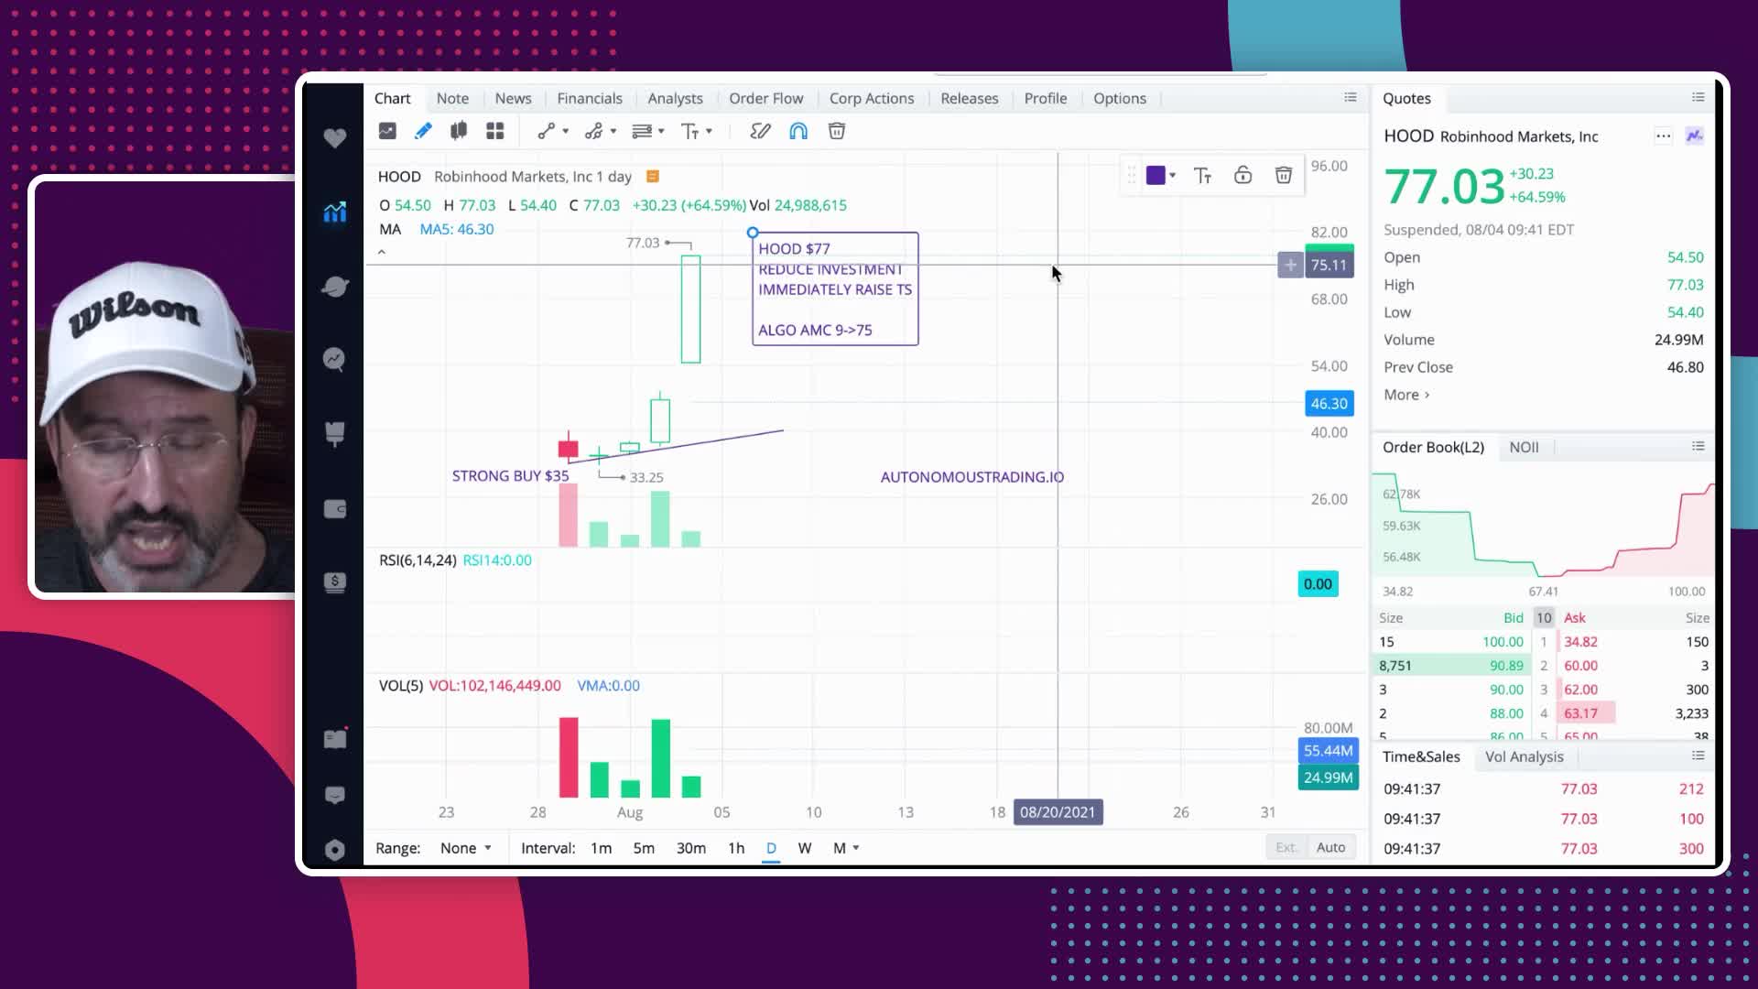This screenshot has width=1758, height=989.
Task: Select the weekly W interval
Action: coord(804,848)
